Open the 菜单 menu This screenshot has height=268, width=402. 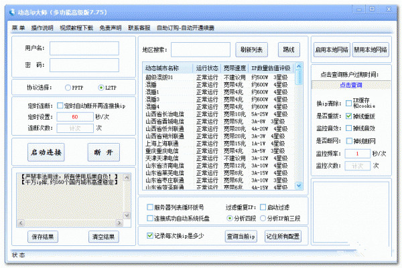pos(18,28)
